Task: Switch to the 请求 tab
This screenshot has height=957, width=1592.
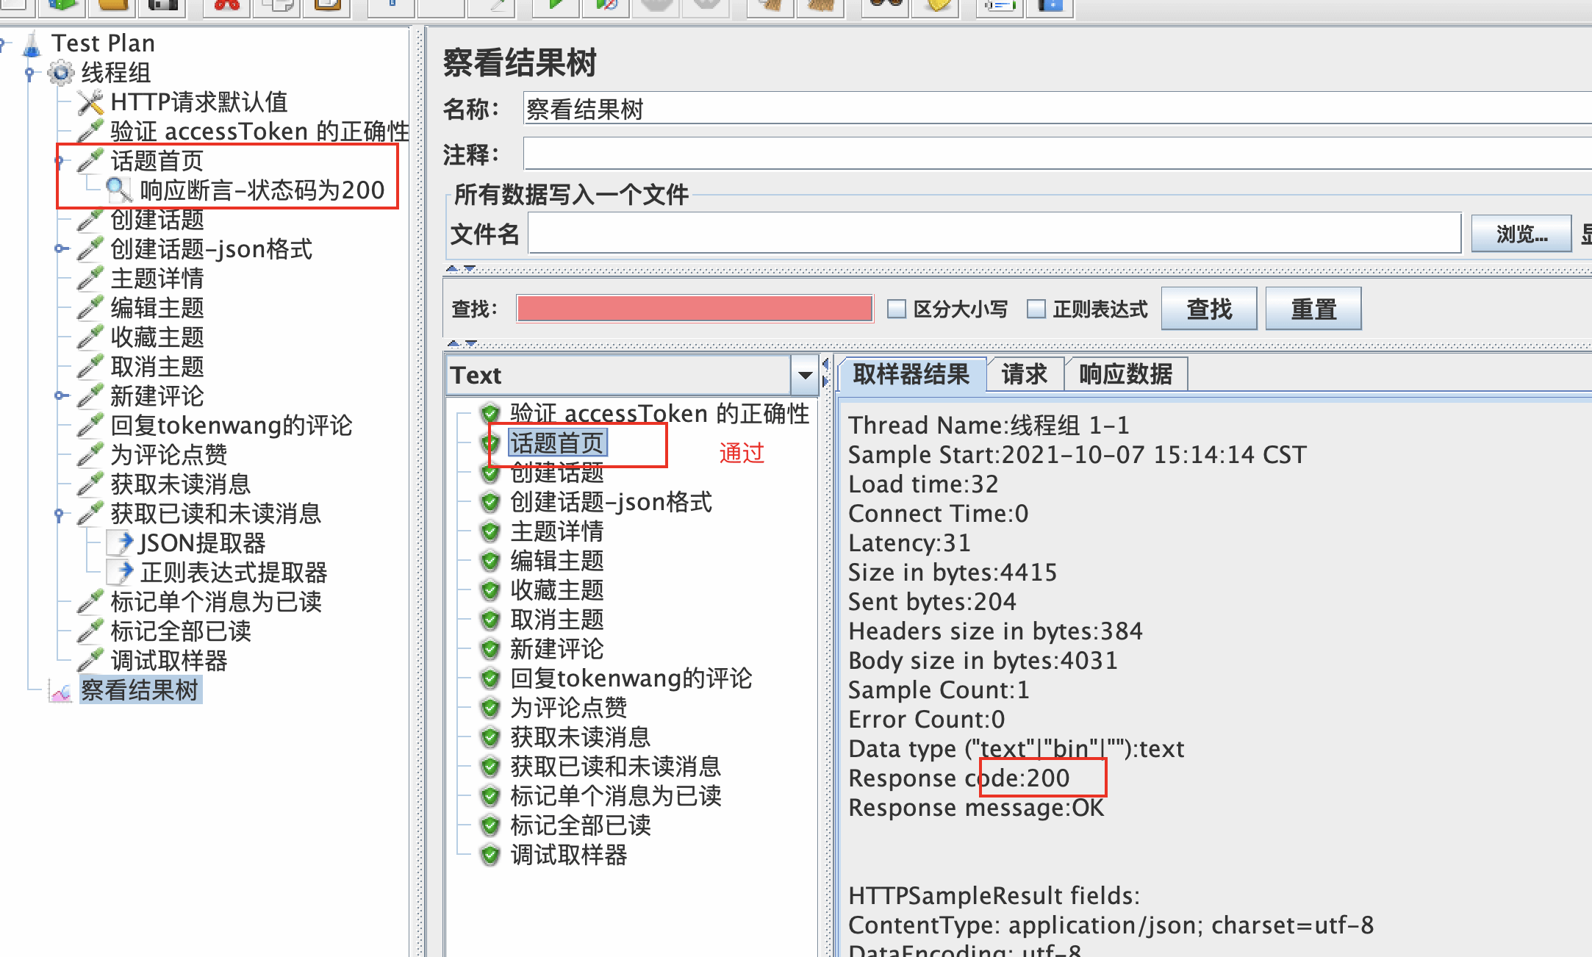Action: click(1024, 374)
